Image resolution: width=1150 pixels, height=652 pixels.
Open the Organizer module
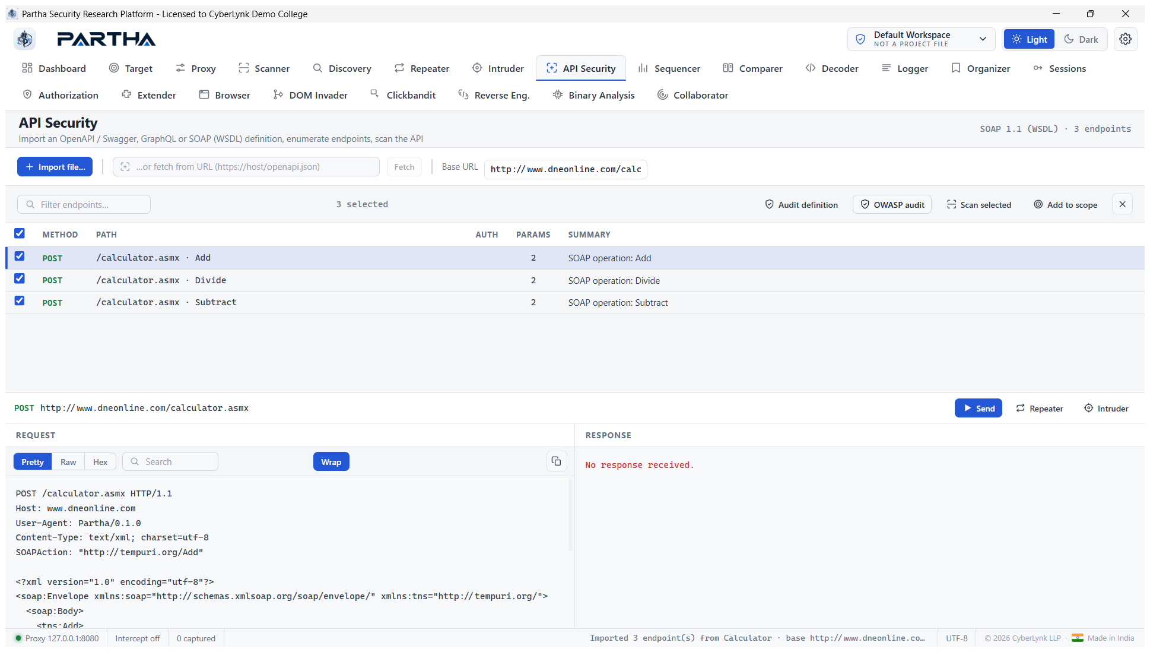(x=980, y=68)
